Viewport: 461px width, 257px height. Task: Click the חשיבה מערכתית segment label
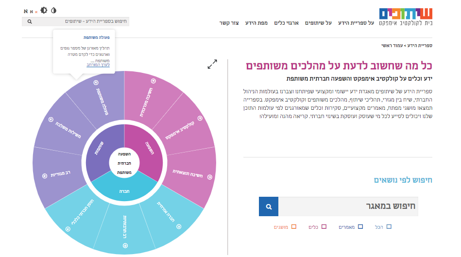point(146,103)
